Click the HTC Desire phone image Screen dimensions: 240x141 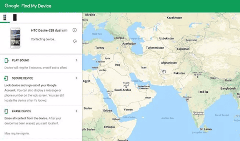(15, 38)
